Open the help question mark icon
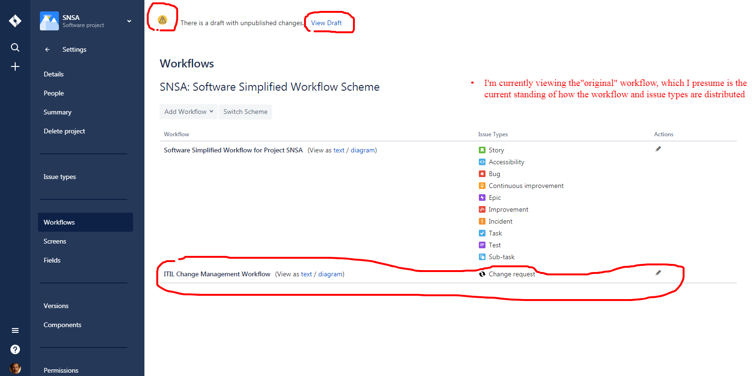The height and width of the screenshot is (376, 752). [x=15, y=349]
